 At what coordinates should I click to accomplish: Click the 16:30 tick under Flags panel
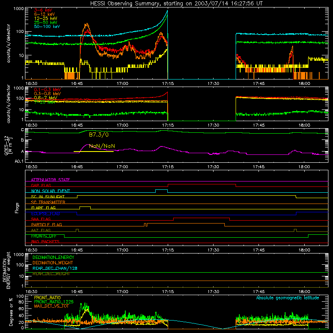pos(32,250)
